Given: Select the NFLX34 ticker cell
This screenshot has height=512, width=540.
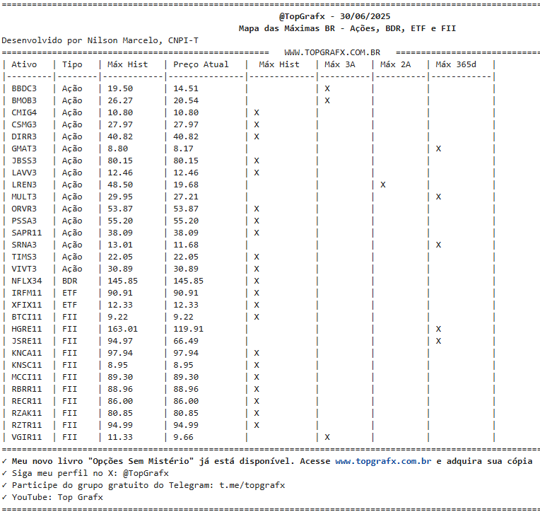Looking at the screenshot, I should 27,281.
